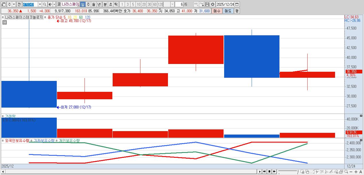This screenshot has width=364, height=175.
Task: Click the eraser with bars icon
Action: point(336,172)
